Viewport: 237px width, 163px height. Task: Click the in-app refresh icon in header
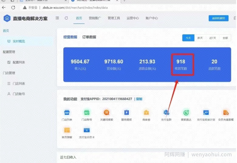66,18
